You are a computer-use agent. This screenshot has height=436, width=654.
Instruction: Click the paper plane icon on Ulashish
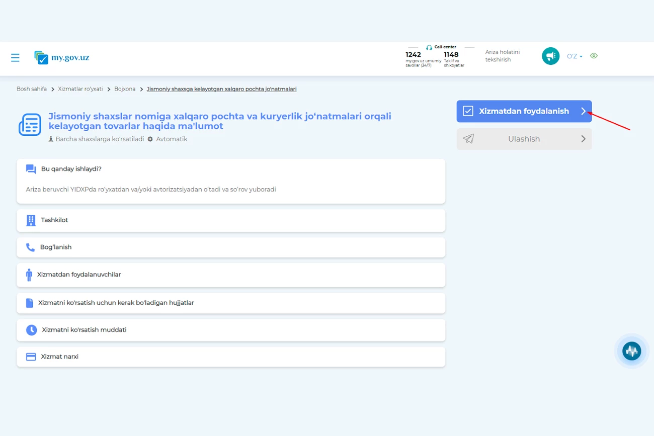[468, 139]
